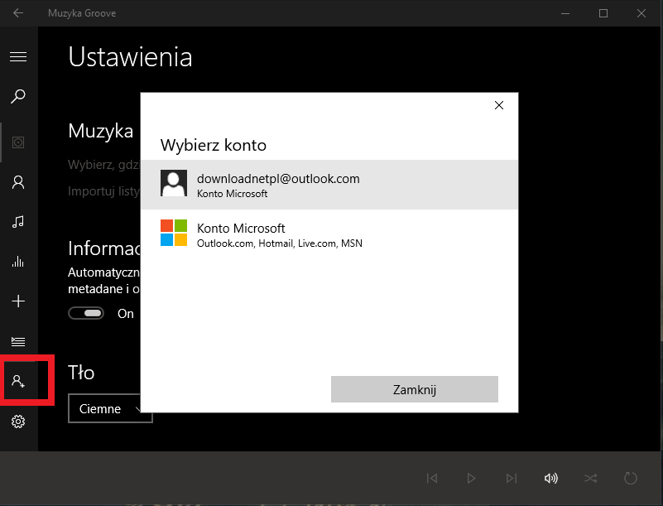Viewport: 663px width, 506px height.
Task: Go back with the title bar arrow
Action: (17, 13)
